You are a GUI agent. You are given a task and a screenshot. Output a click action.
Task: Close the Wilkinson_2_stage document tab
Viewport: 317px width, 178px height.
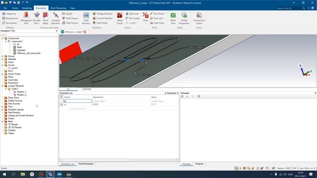click(85, 32)
